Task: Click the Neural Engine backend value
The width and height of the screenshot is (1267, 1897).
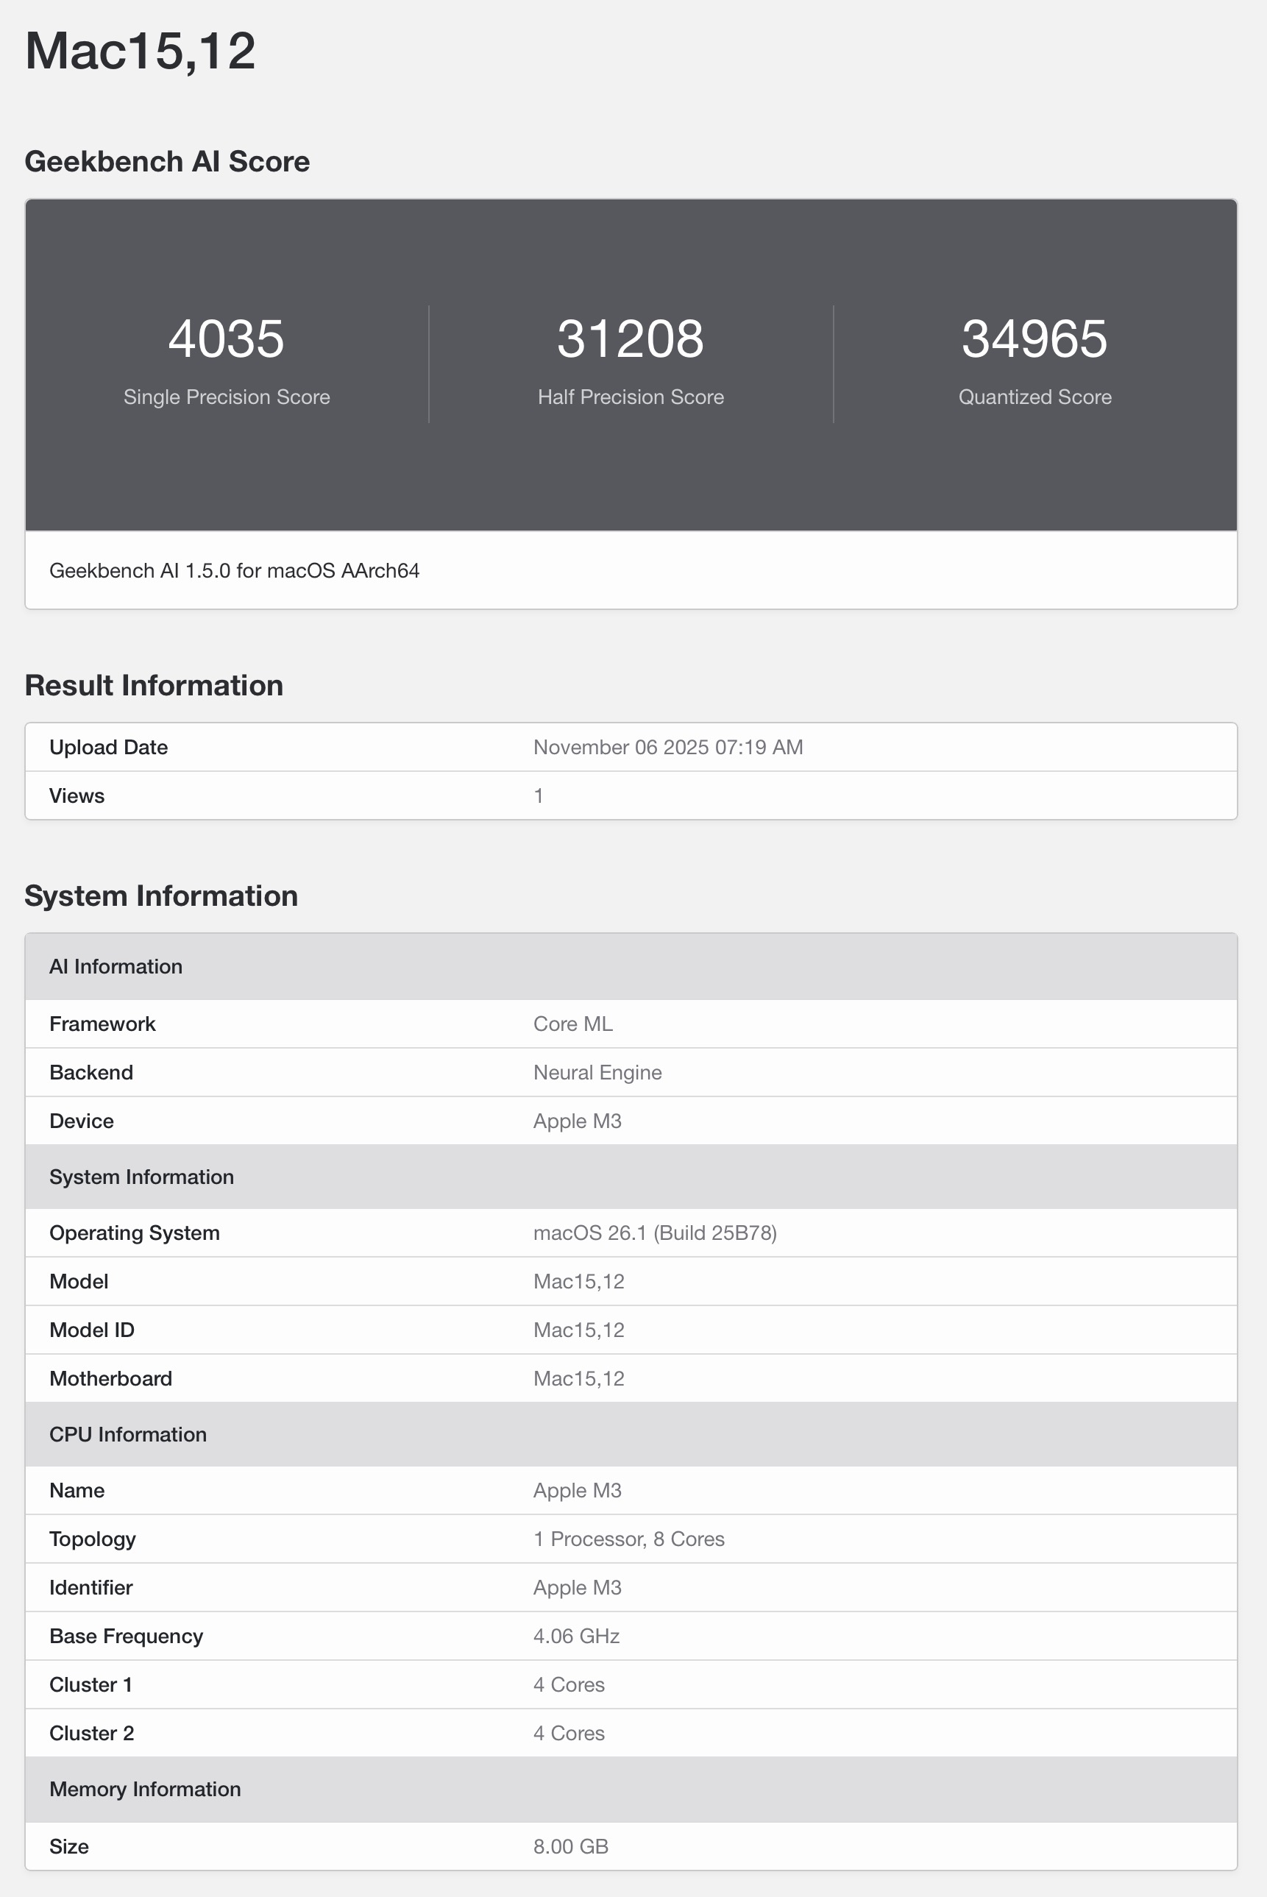Action: pyautogui.click(x=597, y=1072)
